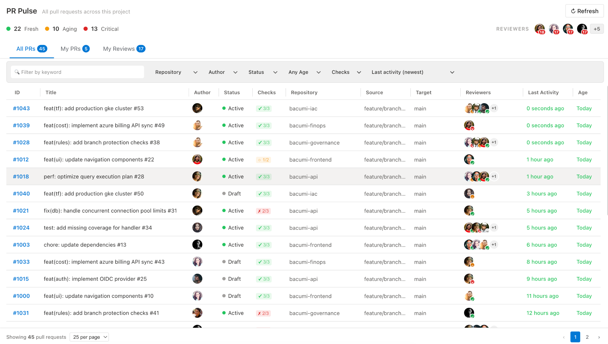Expand the Repository filter dropdown

click(x=176, y=72)
